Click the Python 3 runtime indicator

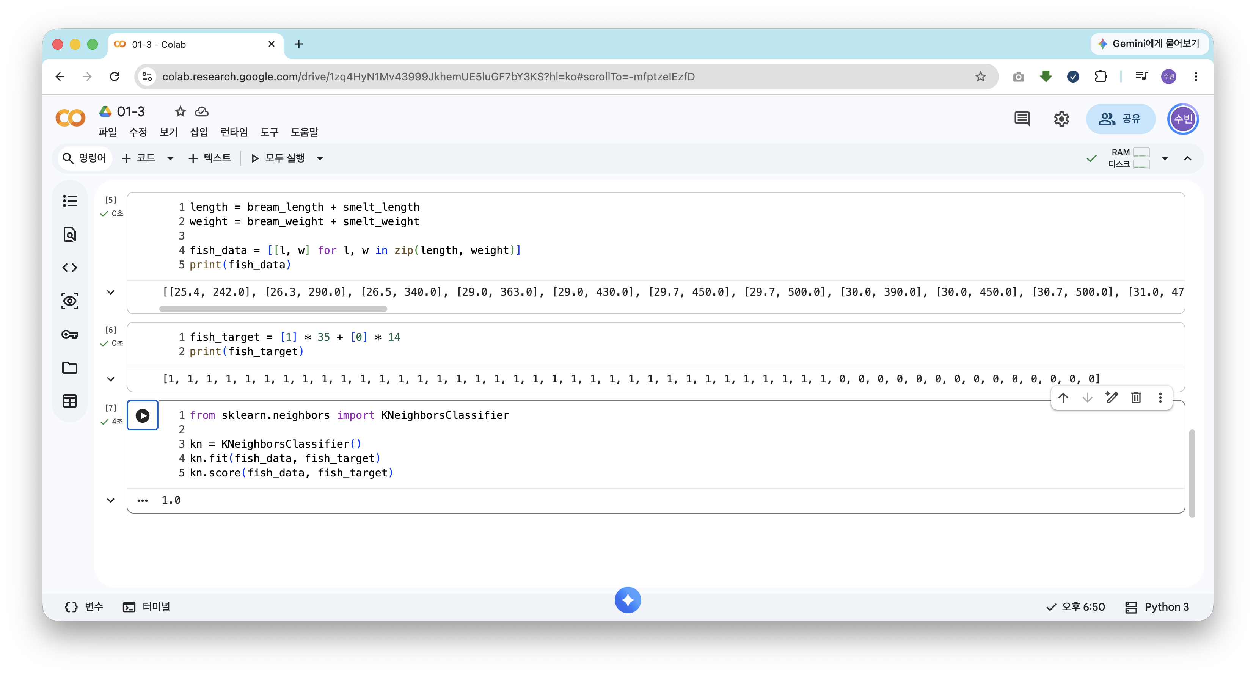[1157, 607]
